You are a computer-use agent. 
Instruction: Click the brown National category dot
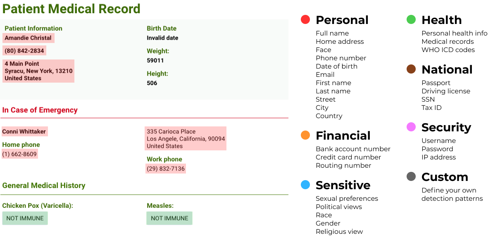click(x=411, y=69)
